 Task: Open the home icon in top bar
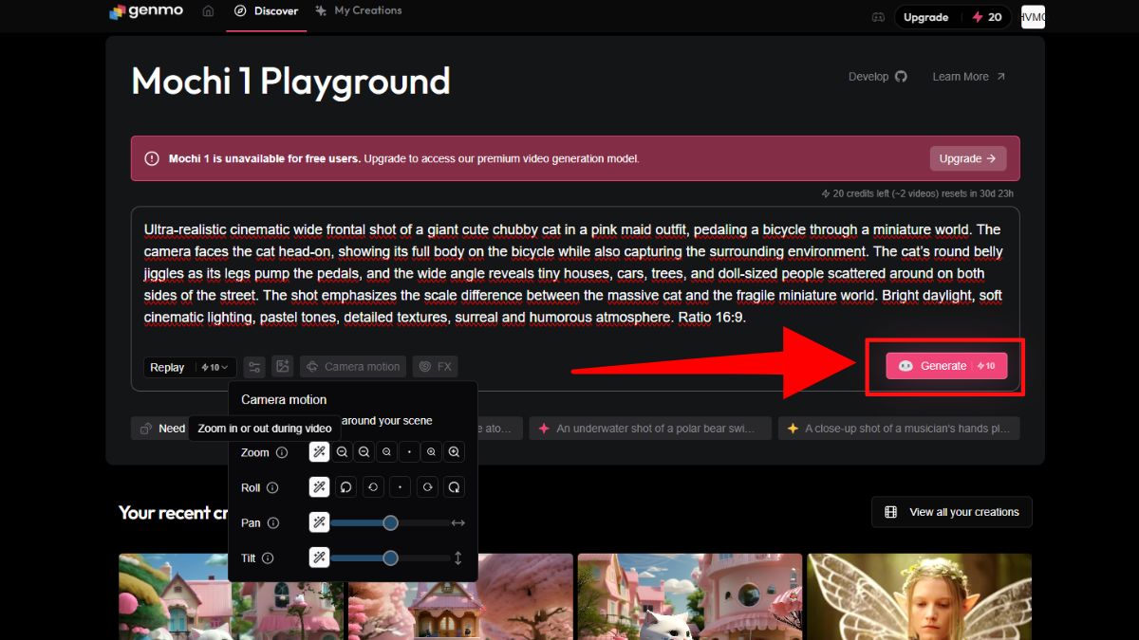pos(208,11)
